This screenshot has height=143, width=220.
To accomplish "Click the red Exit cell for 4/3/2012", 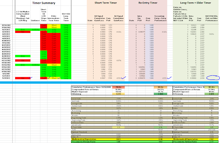I will tap(23, 32).
